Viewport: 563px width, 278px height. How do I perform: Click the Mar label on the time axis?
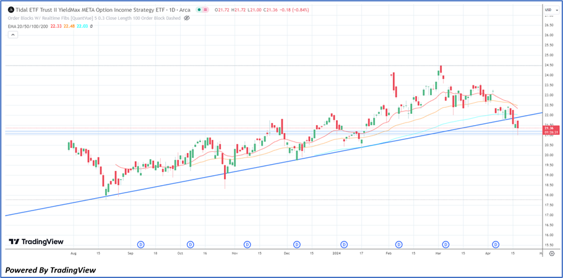pos(438,253)
